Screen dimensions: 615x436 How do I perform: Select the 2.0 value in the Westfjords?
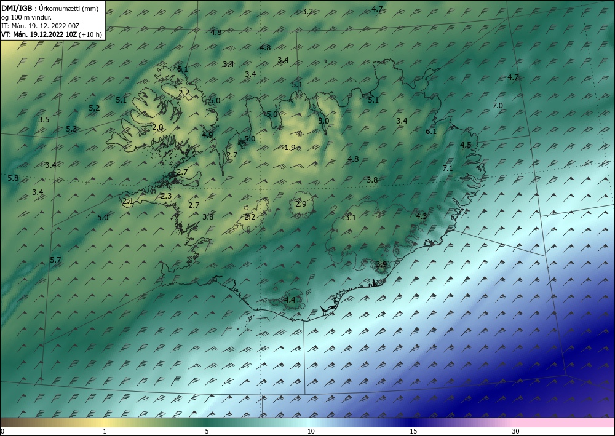157,127
